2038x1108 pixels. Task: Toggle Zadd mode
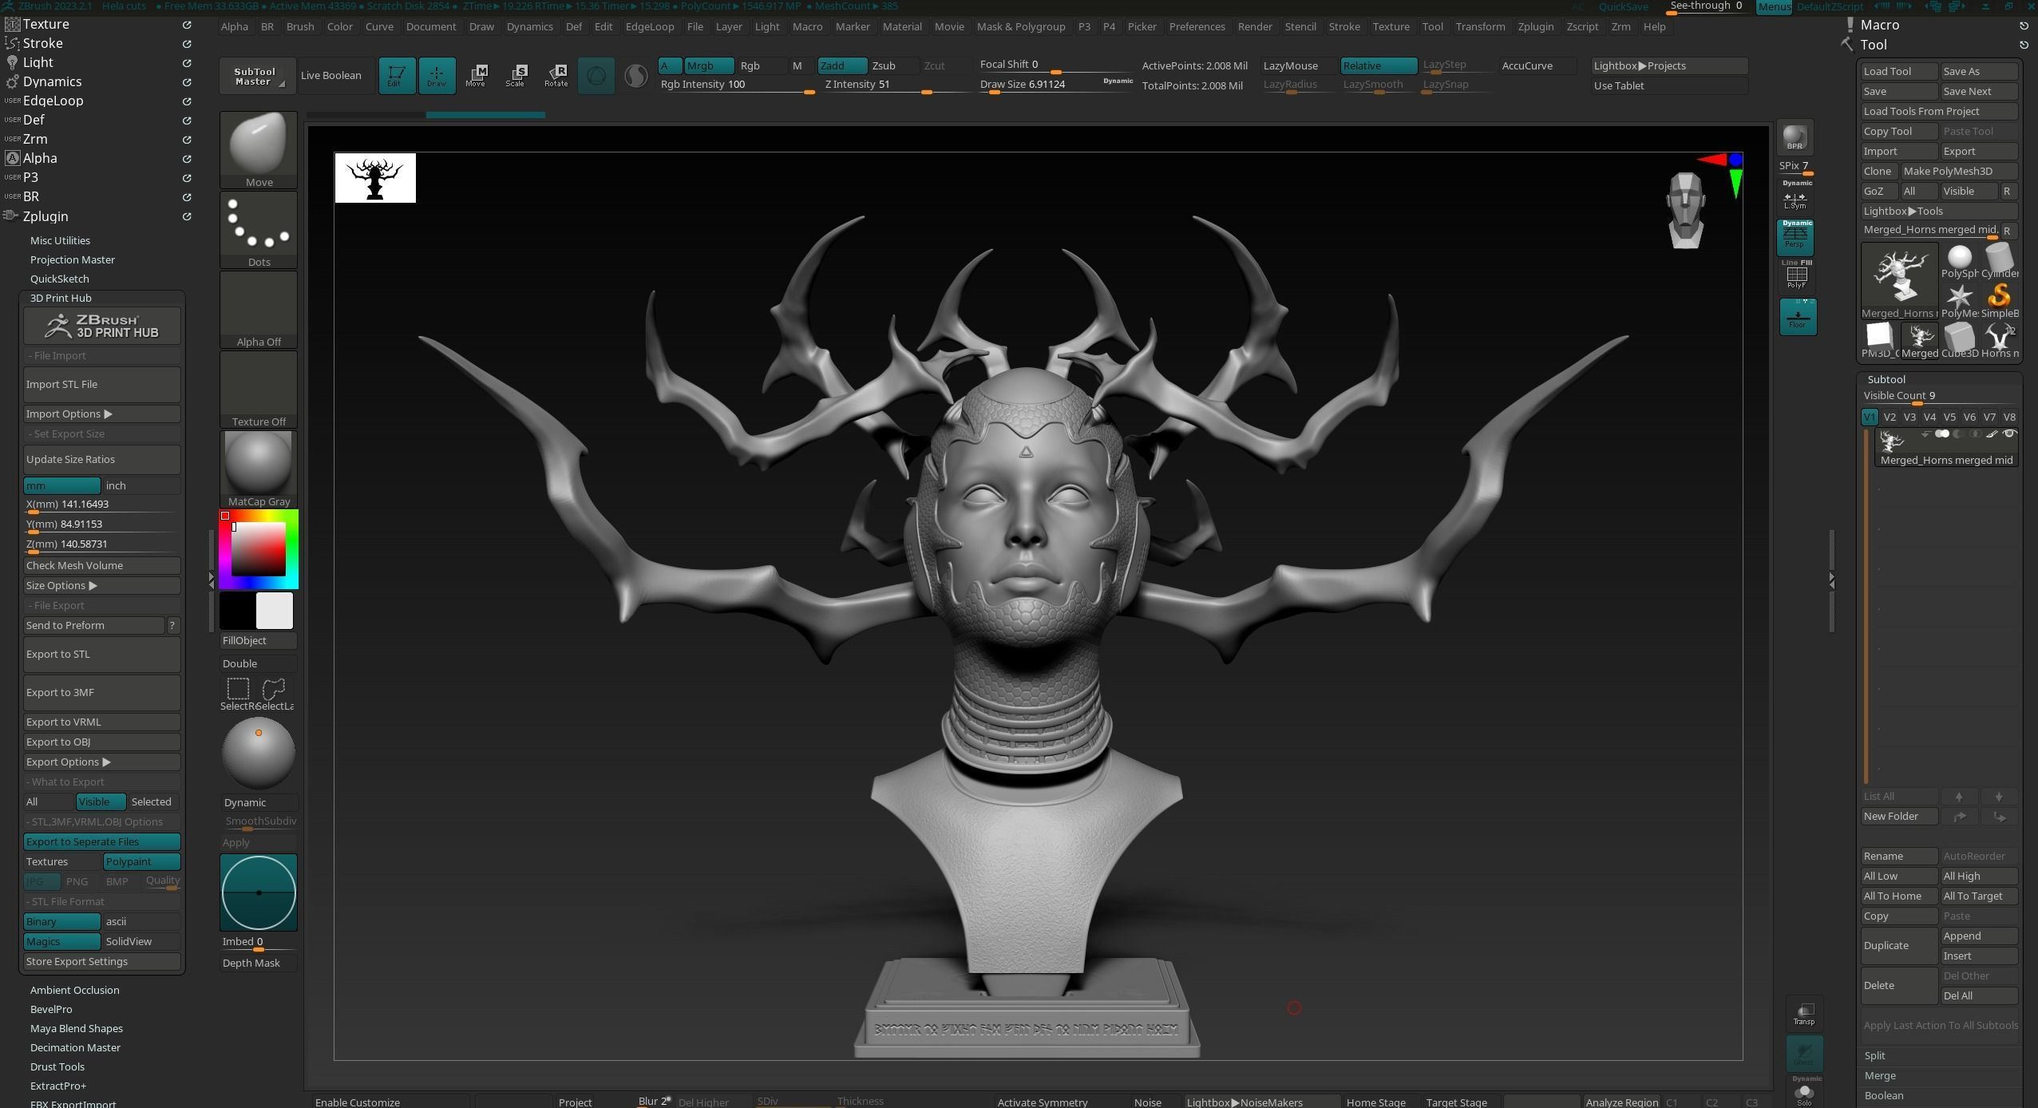[842, 65]
